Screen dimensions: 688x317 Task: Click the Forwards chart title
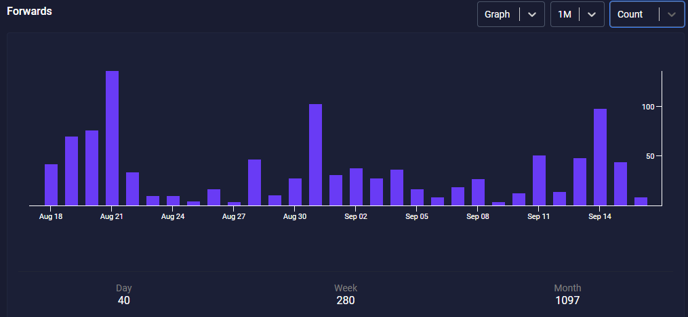pyautogui.click(x=29, y=11)
